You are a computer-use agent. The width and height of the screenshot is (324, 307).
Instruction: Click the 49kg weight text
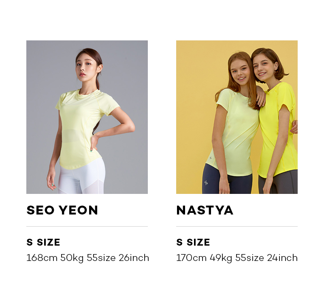(221, 258)
